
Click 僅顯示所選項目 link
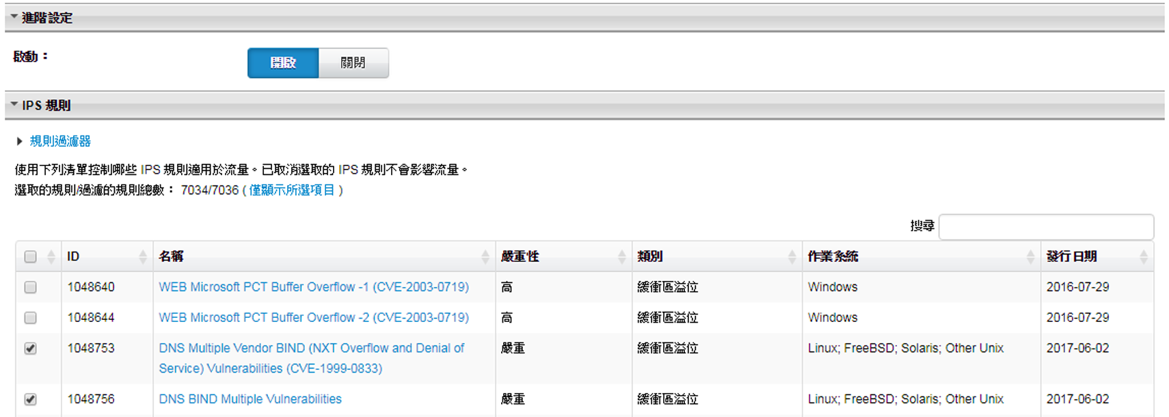point(292,190)
